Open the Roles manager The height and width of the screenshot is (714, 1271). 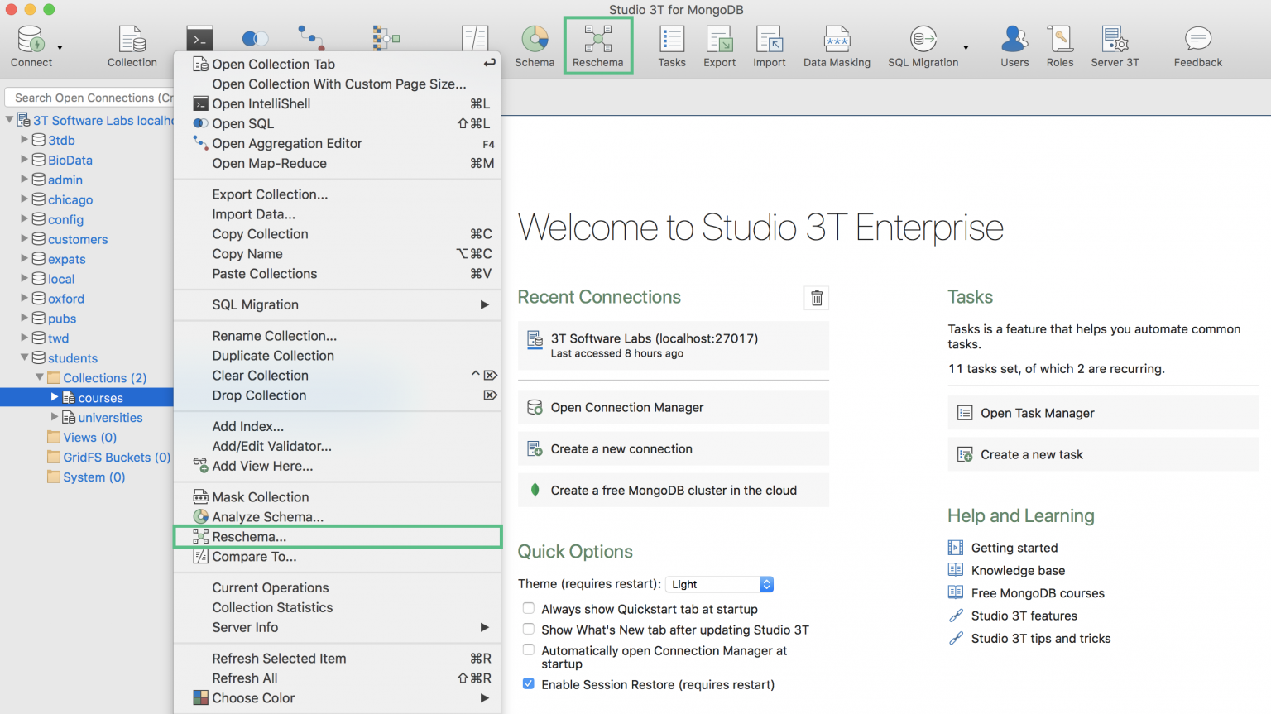pos(1060,45)
